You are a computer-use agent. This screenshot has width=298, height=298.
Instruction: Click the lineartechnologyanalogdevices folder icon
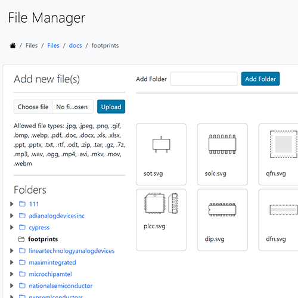pos(22,251)
